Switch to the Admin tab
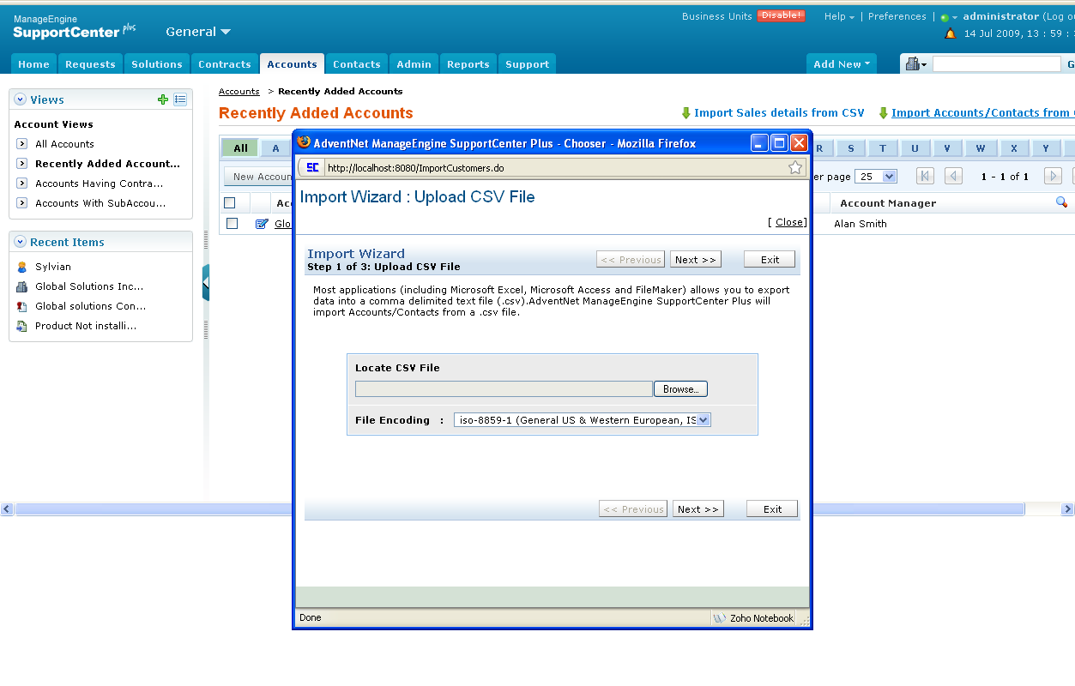 pyautogui.click(x=414, y=64)
